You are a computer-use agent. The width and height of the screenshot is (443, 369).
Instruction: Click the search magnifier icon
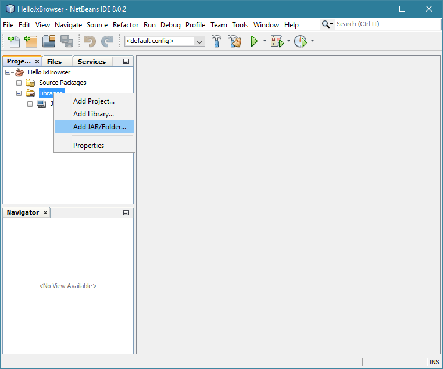pyautogui.click(x=326, y=24)
